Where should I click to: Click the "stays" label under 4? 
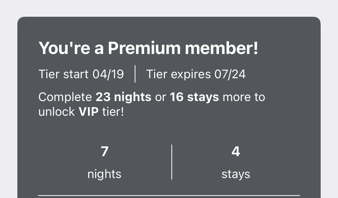[236, 174]
